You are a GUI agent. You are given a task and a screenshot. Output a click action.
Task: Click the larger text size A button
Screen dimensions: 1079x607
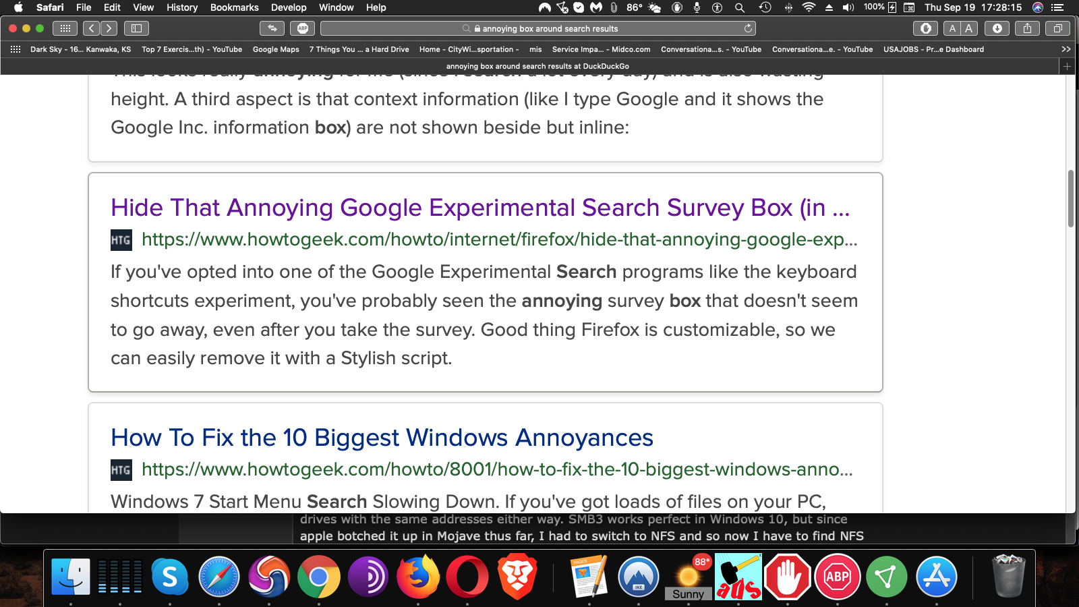point(969,28)
